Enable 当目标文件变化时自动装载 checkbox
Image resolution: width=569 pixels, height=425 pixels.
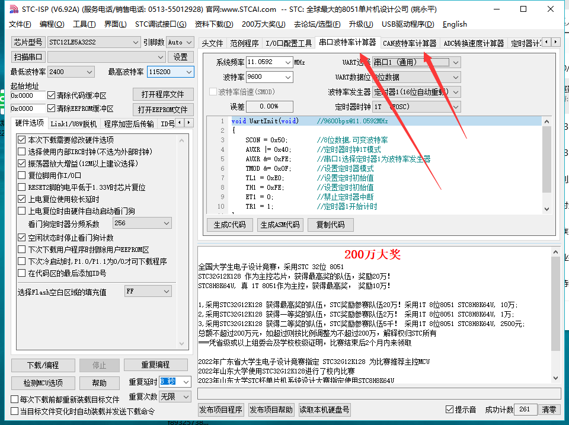(x=14, y=411)
